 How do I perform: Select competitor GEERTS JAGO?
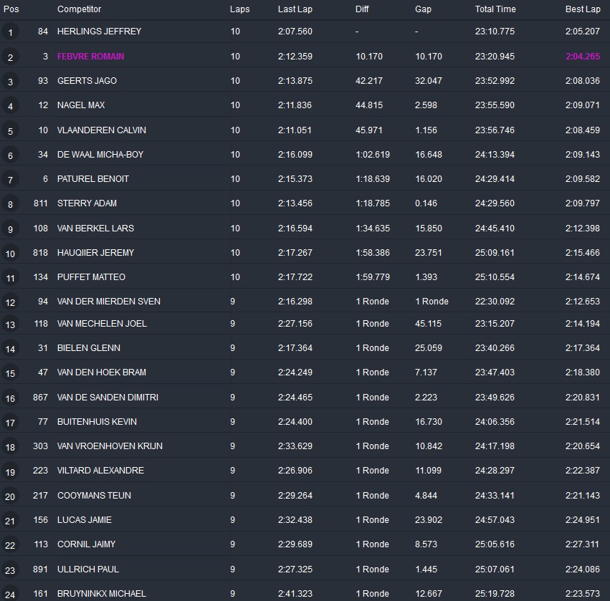pos(87,81)
